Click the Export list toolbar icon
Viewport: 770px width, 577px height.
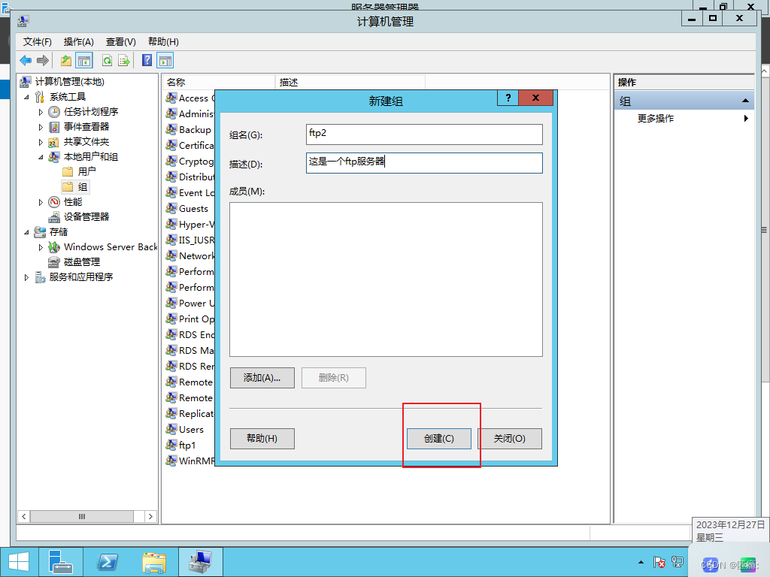[x=124, y=61]
